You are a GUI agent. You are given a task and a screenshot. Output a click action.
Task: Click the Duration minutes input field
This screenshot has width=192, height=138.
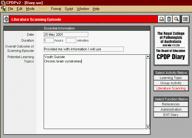point(71,40)
